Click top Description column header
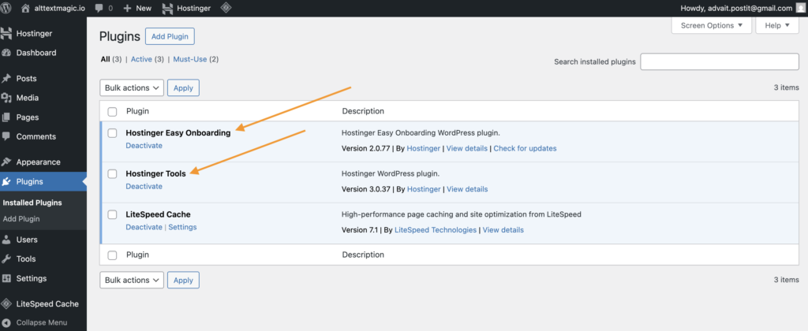 pyautogui.click(x=363, y=111)
